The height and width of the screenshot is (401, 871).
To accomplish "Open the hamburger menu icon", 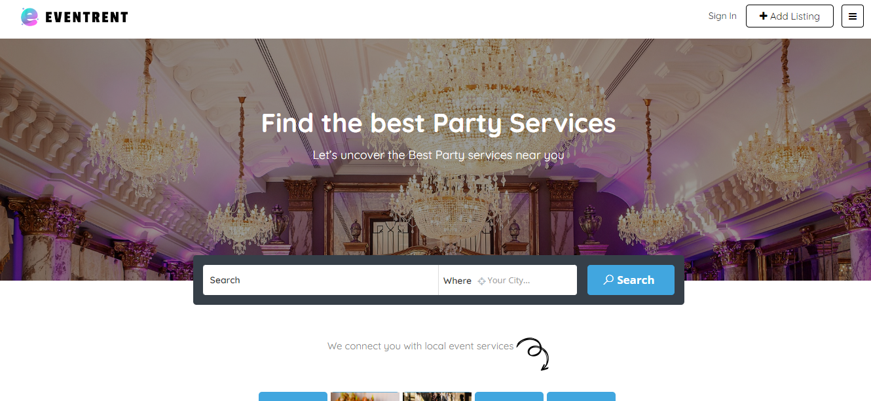I will (852, 16).
